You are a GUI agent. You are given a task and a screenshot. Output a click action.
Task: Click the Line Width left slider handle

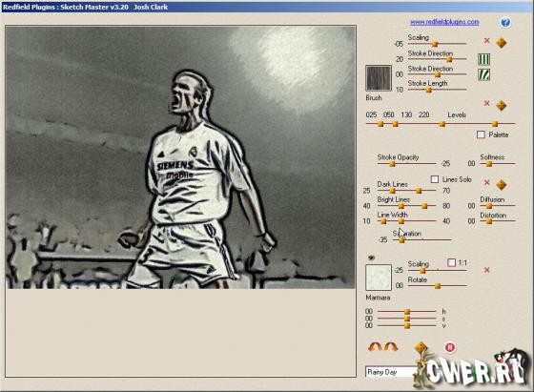point(383,221)
